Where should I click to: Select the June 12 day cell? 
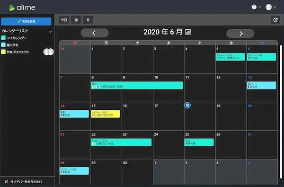(x=231, y=88)
